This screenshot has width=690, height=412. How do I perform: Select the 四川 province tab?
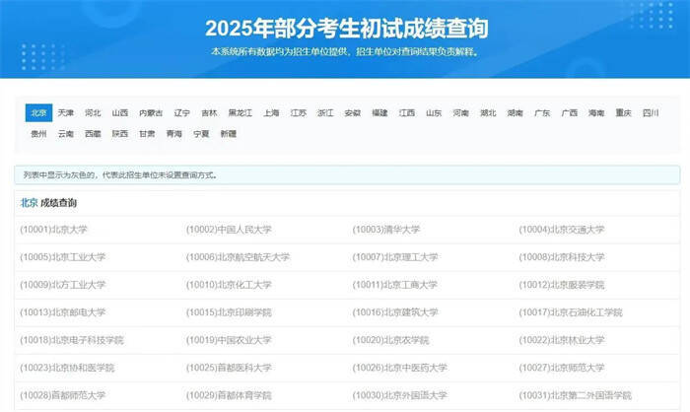click(x=651, y=113)
